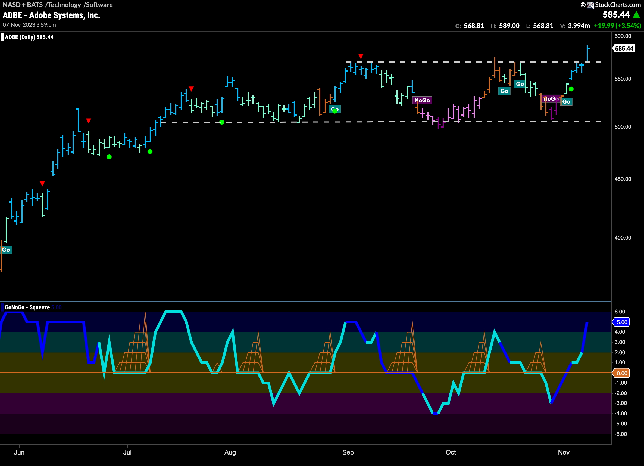Click the blue 5.00 oscillator value tag

coord(621,322)
